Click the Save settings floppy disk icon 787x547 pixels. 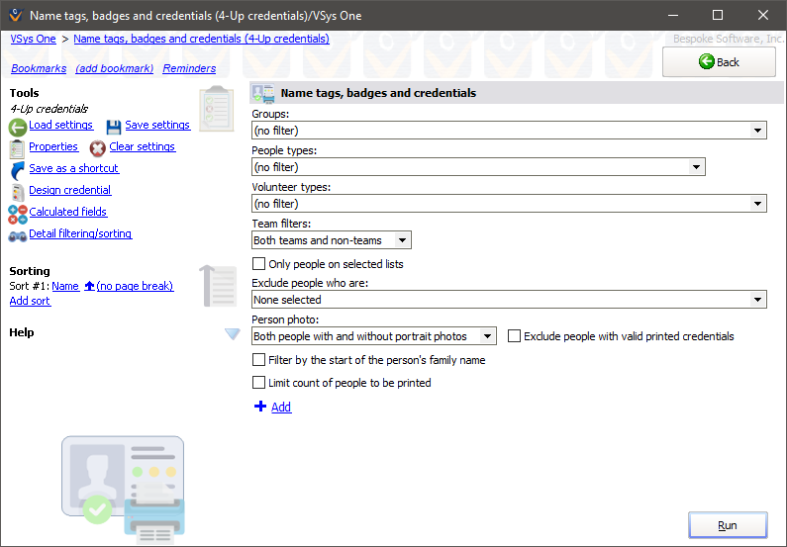point(114,127)
